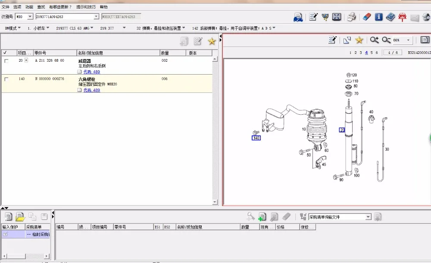The width and height of the screenshot is (431, 263).
Task: Go to illustration page 6
Action: coord(377,53)
